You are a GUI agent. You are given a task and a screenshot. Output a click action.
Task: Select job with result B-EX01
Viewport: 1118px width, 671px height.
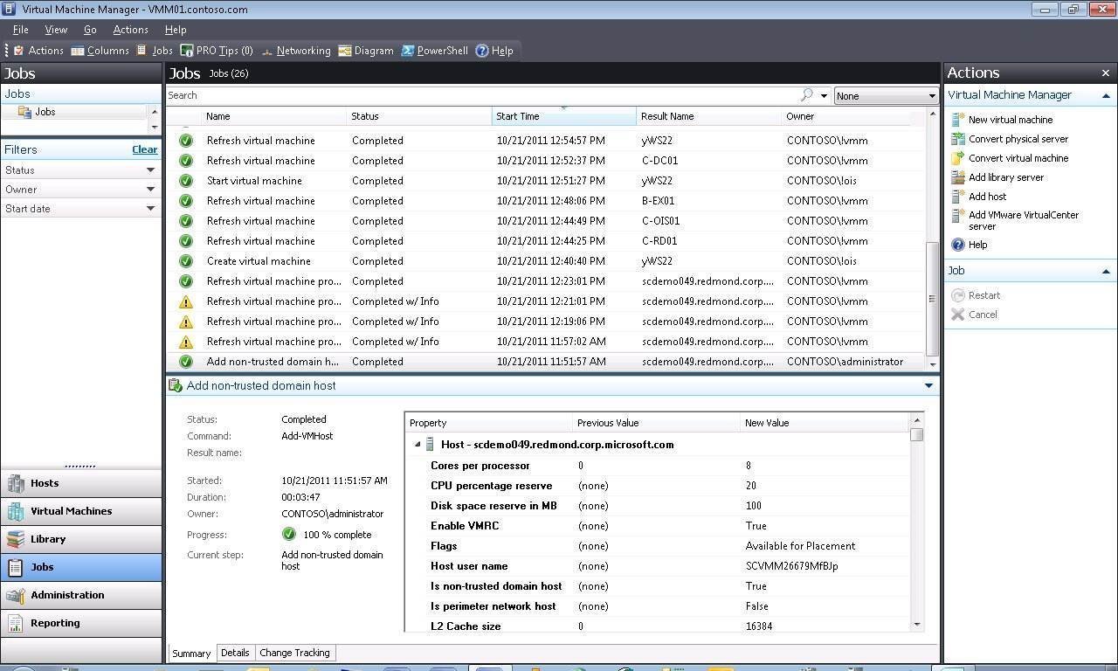(546, 201)
